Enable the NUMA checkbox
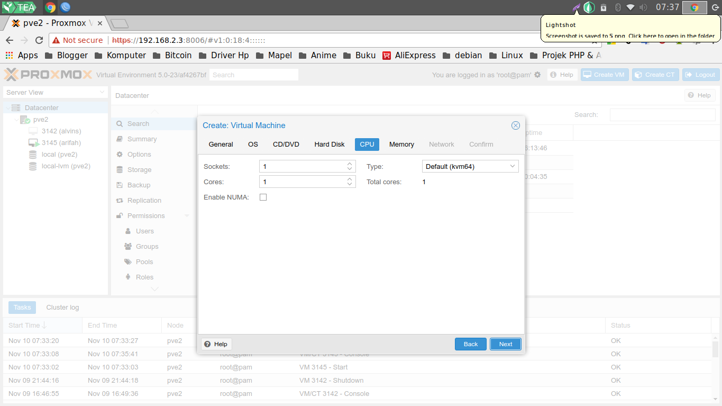 click(263, 197)
